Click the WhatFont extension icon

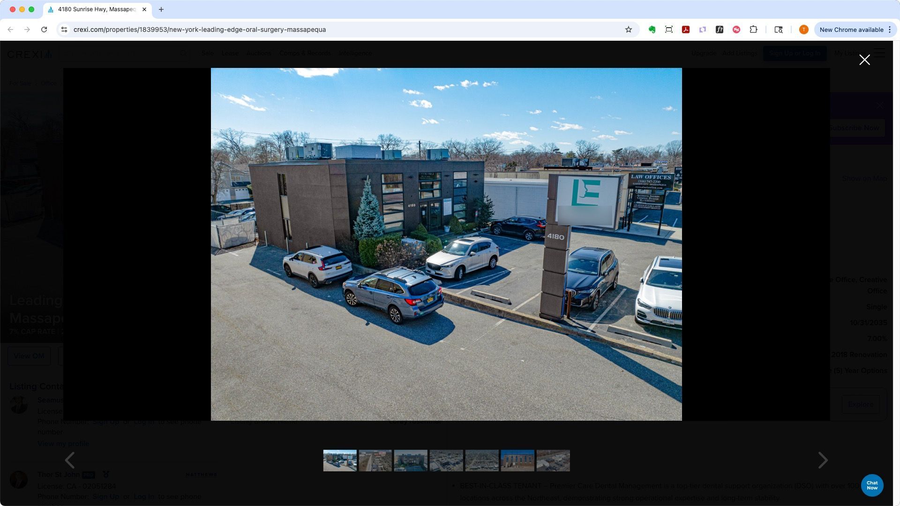click(720, 30)
